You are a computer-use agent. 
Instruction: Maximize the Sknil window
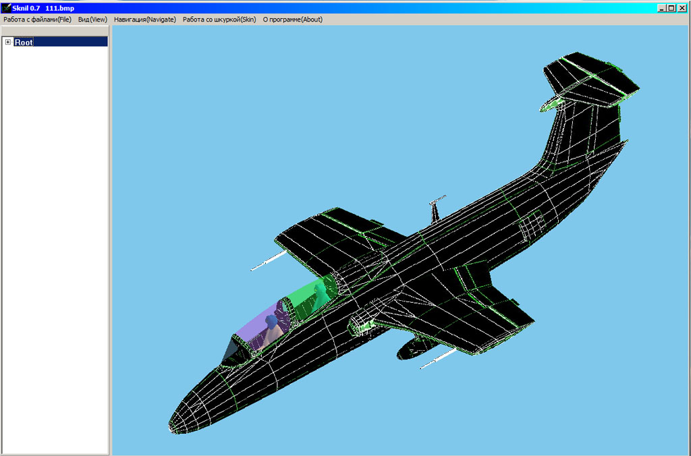click(671, 8)
